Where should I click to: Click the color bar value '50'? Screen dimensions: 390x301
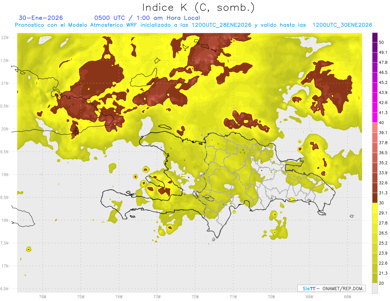coord(382,42)
